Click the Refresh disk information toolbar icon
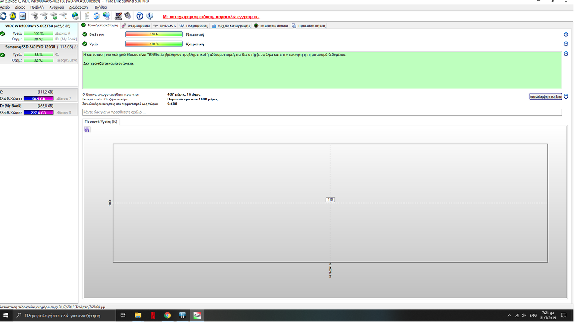 pyautogui.click(x=3, y=16)
